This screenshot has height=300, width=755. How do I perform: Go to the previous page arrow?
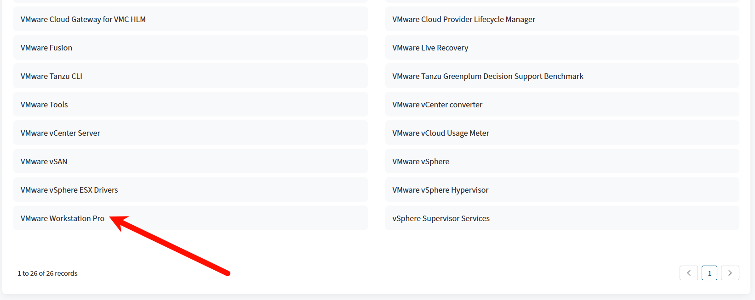tap(688, 273)
